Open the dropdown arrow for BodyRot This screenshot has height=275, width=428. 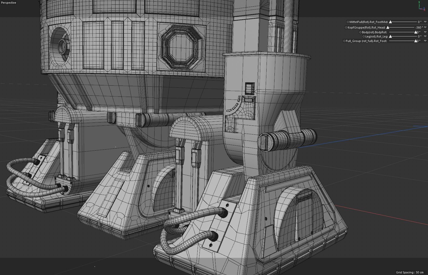425,32
